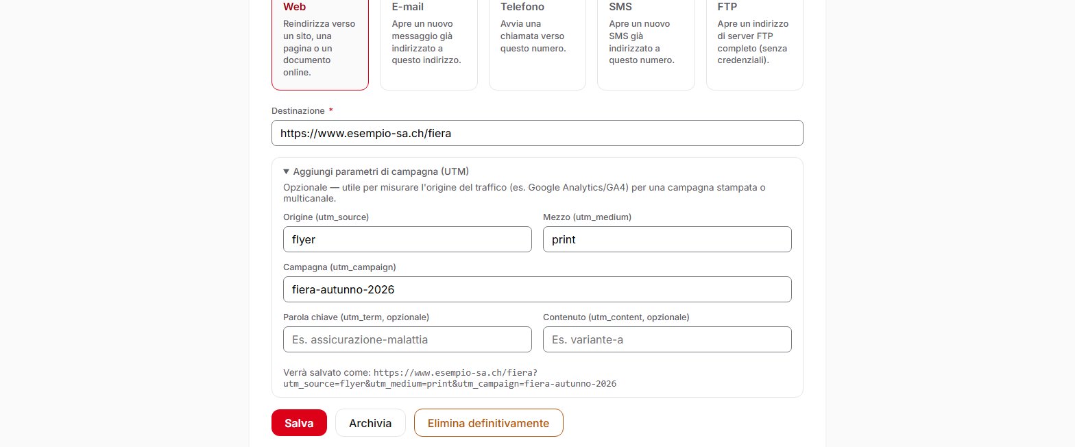
Task: Click the 'Origine (utm_source)' label
Action: click(x=326, y=217)
